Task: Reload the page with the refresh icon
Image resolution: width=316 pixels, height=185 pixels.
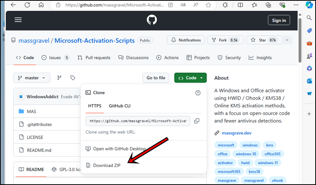Action: pyautogui.click(x=27, y=5)
